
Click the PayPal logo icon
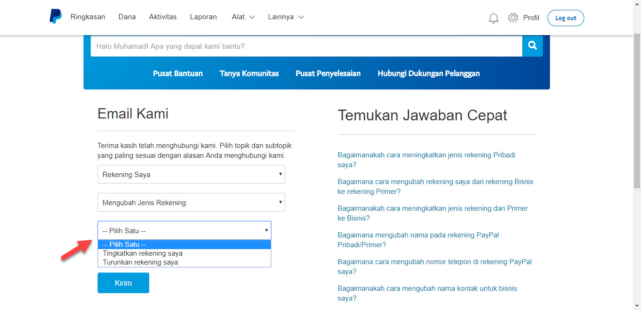(55, 16)
